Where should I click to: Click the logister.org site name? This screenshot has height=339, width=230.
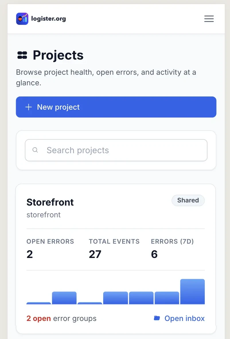point(48,19)
